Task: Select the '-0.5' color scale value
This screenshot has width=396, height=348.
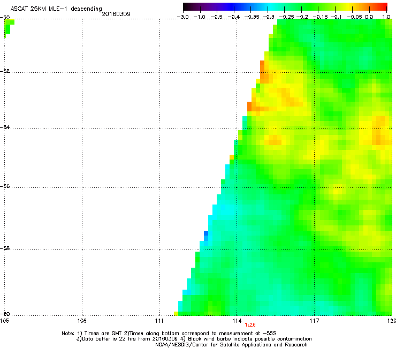Action: pos(216,17)
